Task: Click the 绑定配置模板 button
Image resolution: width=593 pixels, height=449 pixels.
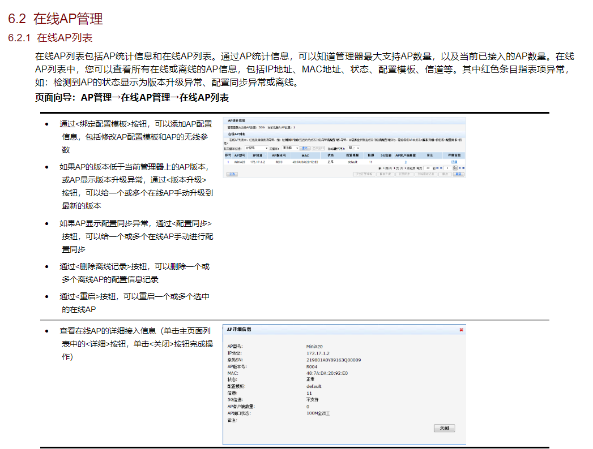Action: (x=364, y=174)
